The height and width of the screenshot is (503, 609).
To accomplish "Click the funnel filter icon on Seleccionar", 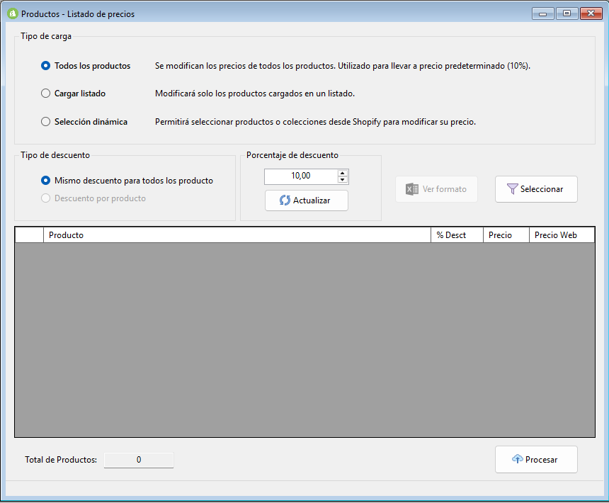I will pyautogui.click(x=512, y=189).
